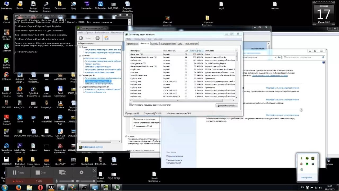
Task: Click the process list horizontal scrollbar
Action: [x=182, y=100]
